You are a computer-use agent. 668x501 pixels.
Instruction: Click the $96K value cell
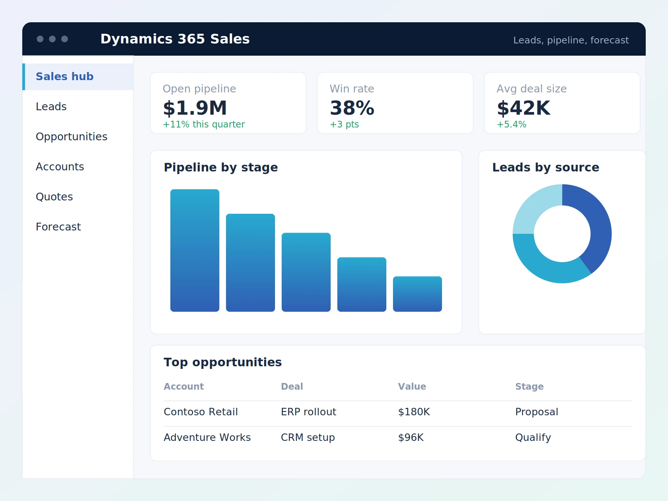pyautogui.click(x=411, y=438)
